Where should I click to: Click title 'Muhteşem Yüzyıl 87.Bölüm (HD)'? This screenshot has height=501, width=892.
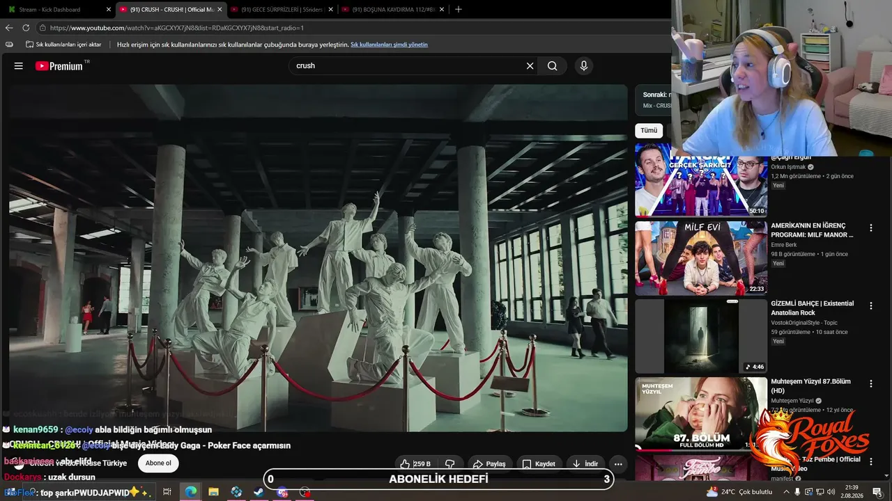(811, 386)
